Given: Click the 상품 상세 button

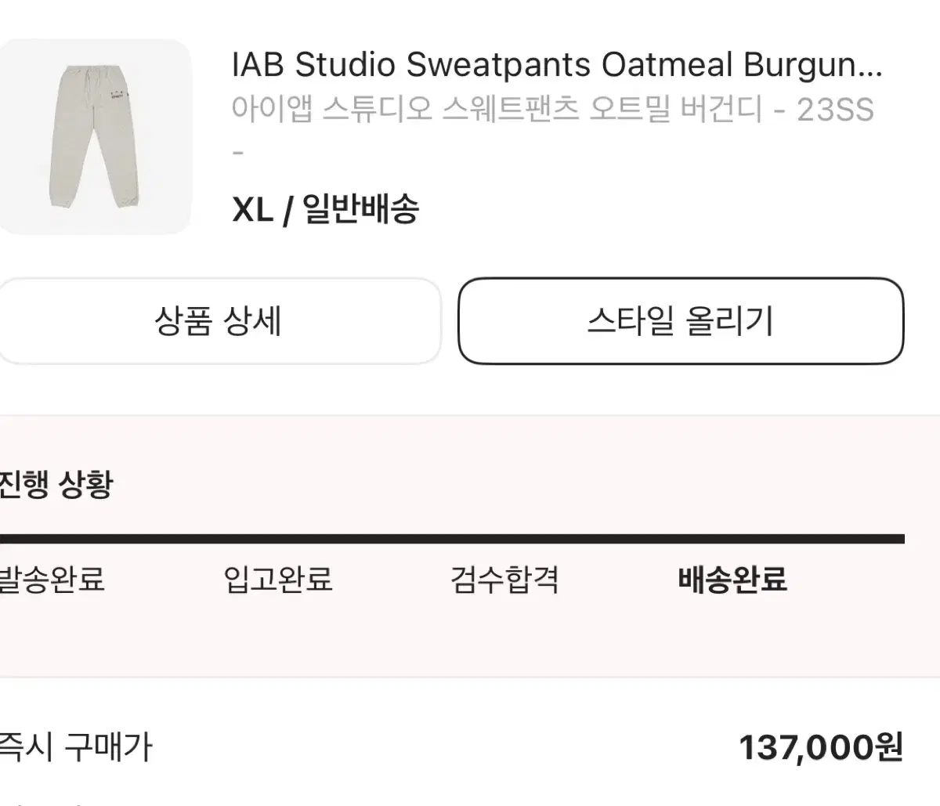Looking at the screenshot, I should 219,321.
